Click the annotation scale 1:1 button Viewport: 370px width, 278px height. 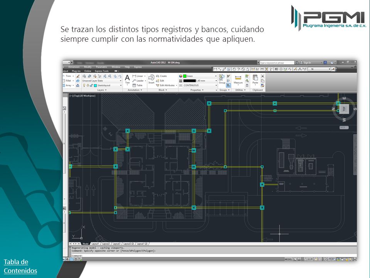[308, 259]
